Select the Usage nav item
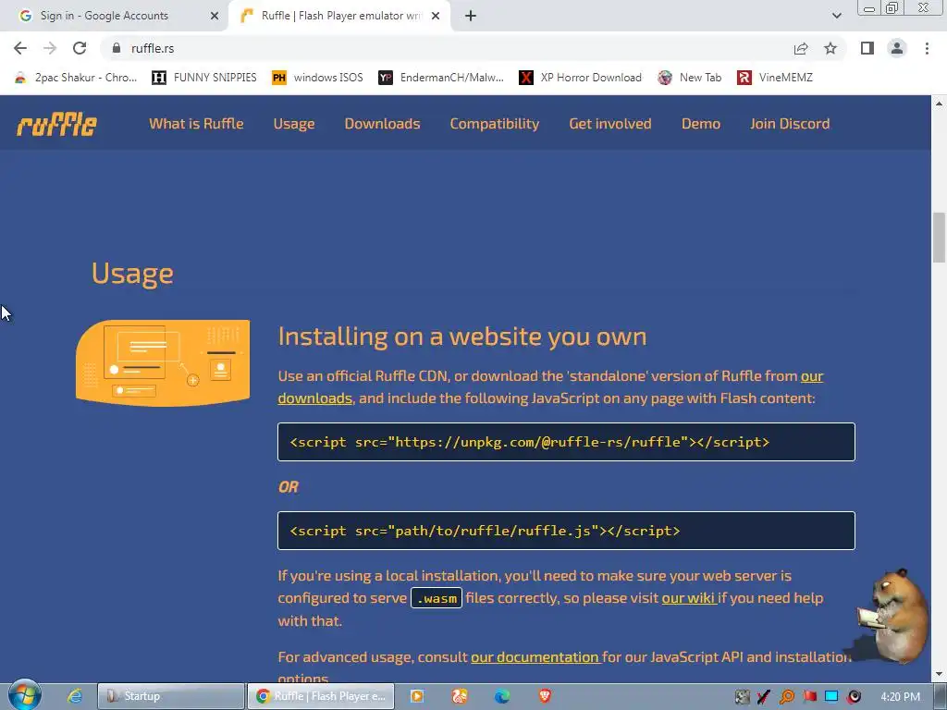The height and width of the screenshot is (710, 947). pyautogui.click(x=294, y=124)
